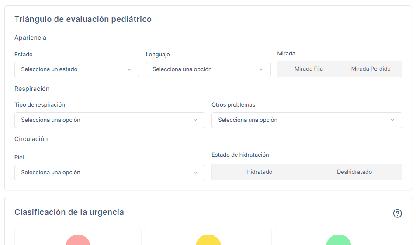Open the Estado dropdown
The width and height of the screenshot is (416, 245).
[76, 69]
